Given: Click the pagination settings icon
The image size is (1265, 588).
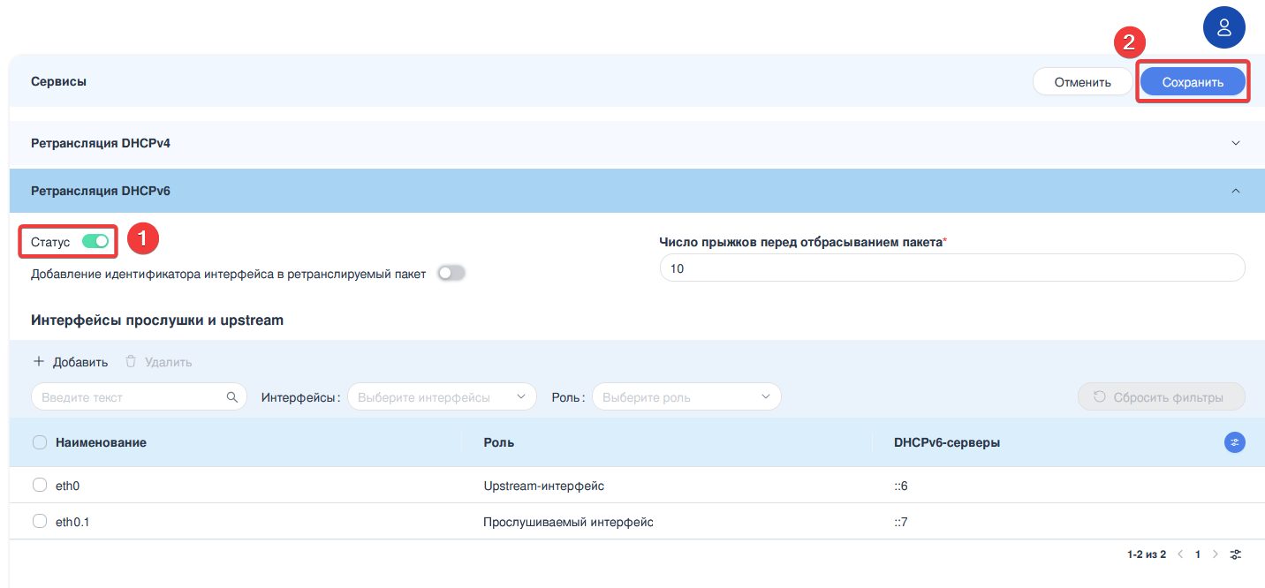Looking at the screenshot, I should [x=1236, y=554].
